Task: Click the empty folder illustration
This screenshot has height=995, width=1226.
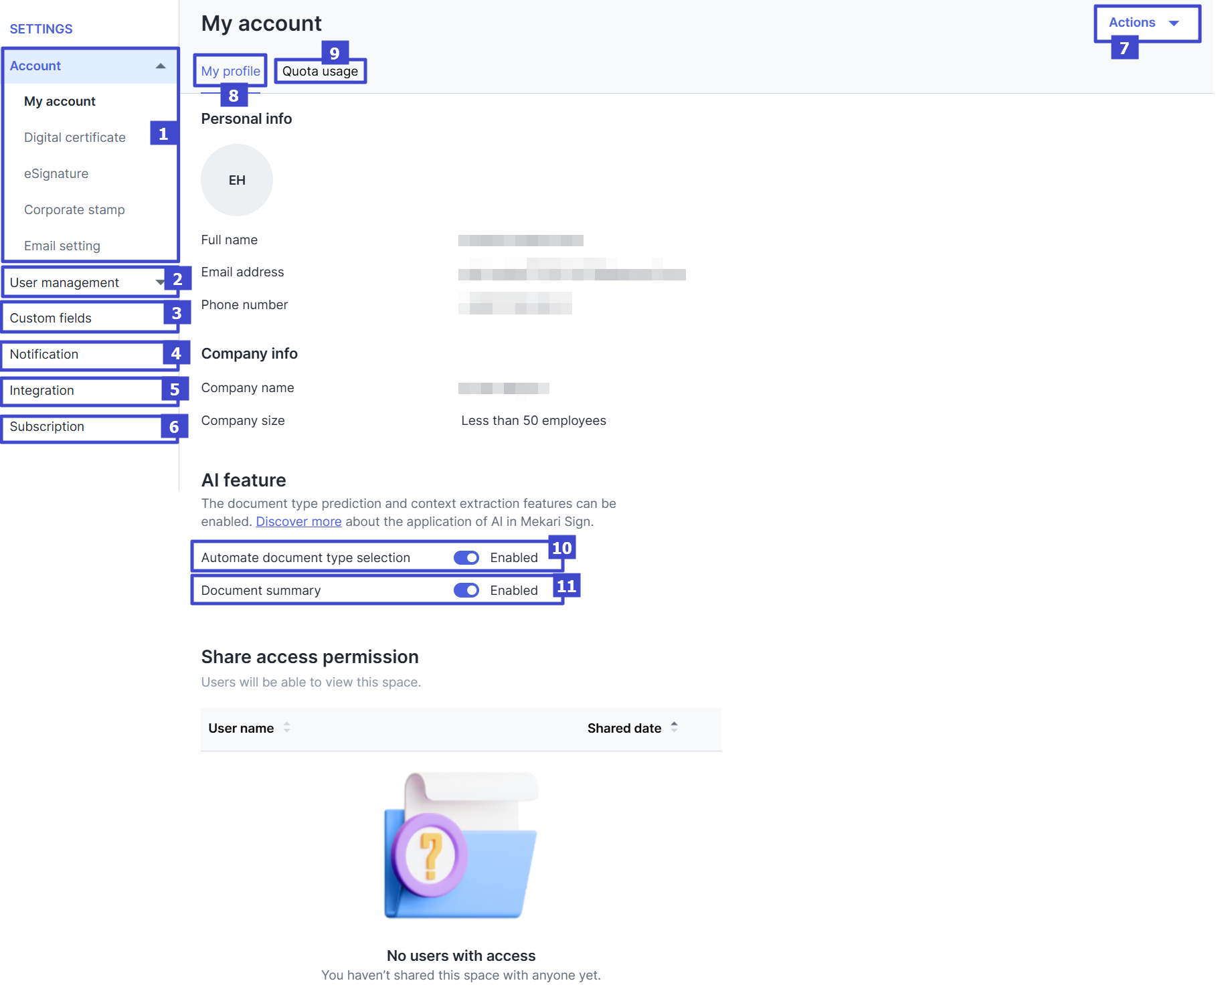Action: click(460, 846)
